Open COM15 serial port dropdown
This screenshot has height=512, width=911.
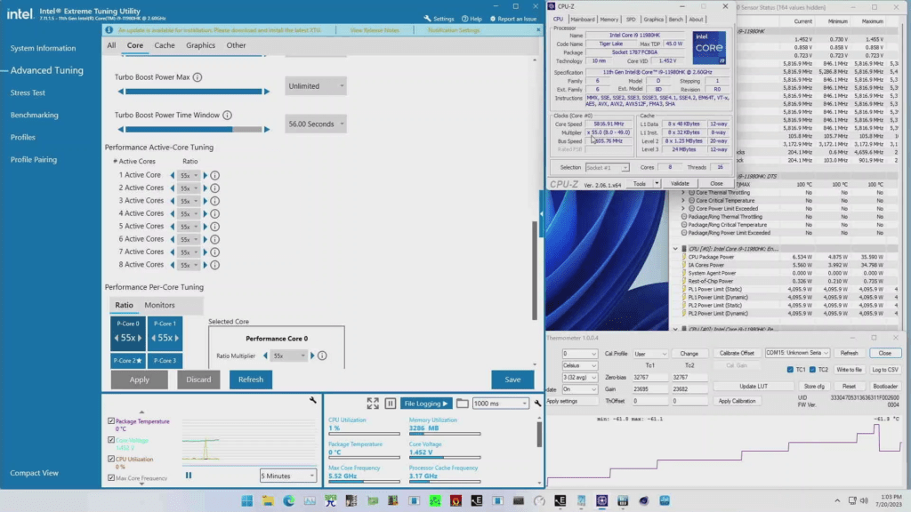(x=797, y=353)
